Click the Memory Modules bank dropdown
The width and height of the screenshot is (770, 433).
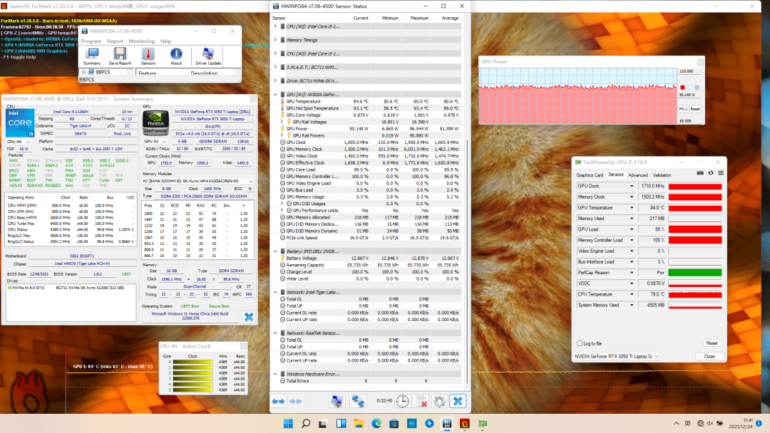click(x=198, y=181)
